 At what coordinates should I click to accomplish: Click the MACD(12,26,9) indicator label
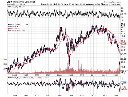pos(18,78)
